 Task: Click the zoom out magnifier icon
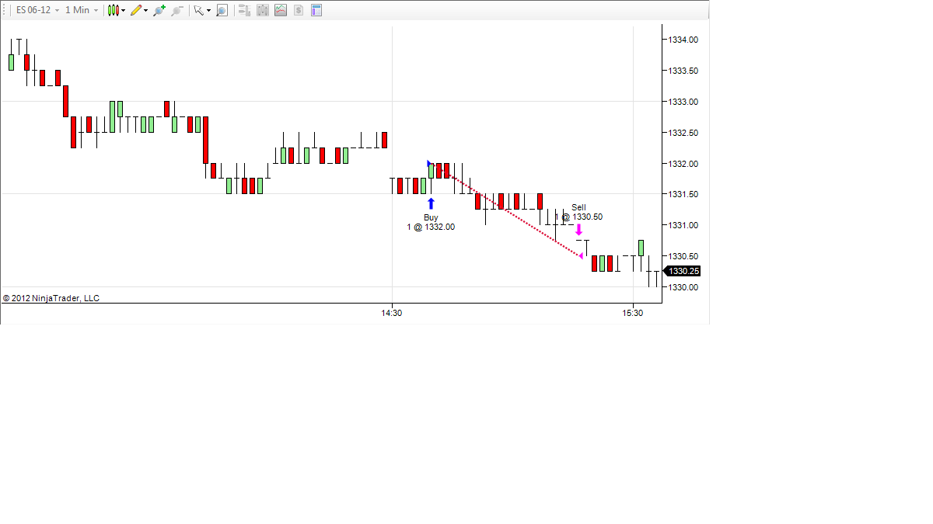(x=177, y=10)
